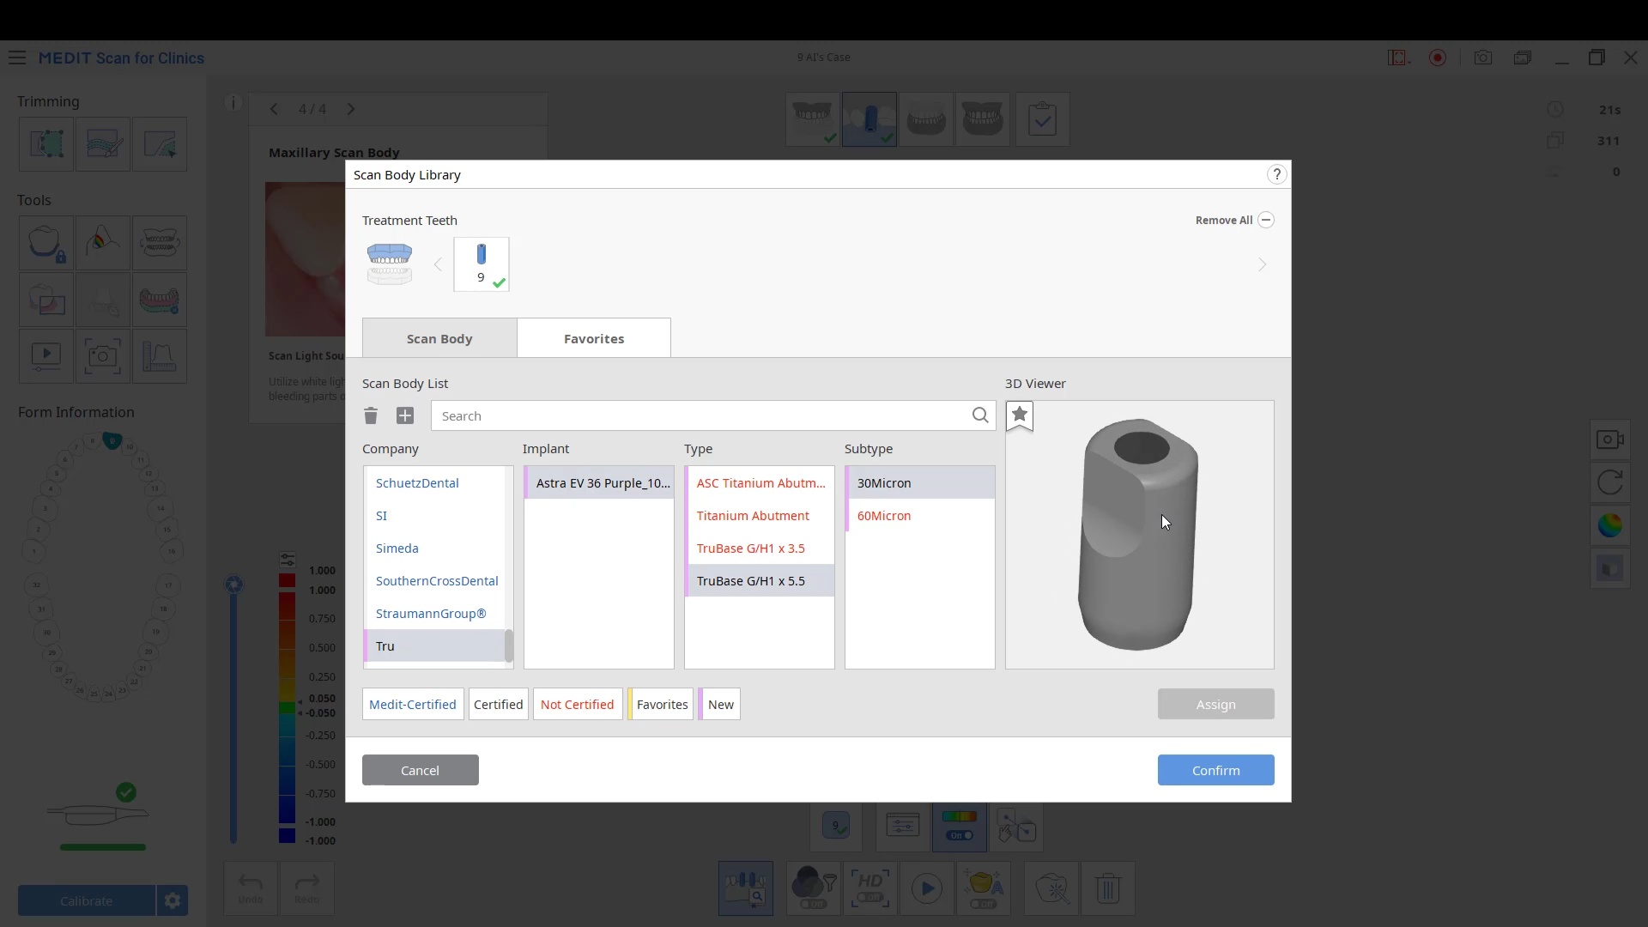Click the Undo button
Image resolution: width=1648 pixels, height=927 pixels.
[251, 888]
